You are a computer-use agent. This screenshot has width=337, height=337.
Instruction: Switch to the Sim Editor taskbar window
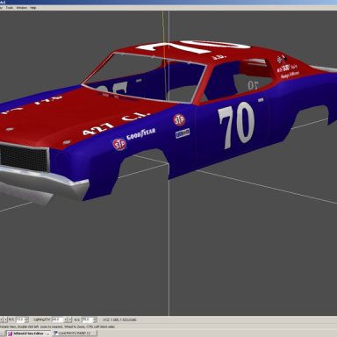28,333
